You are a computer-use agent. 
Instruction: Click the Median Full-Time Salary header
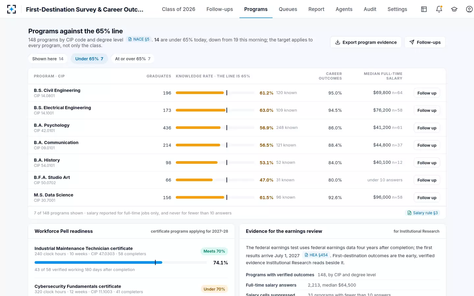pos(383,76)
